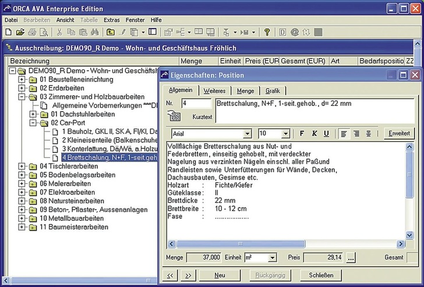424x287 pixels.
Task: Open the Ansicht menu
Action: (65, 20)
